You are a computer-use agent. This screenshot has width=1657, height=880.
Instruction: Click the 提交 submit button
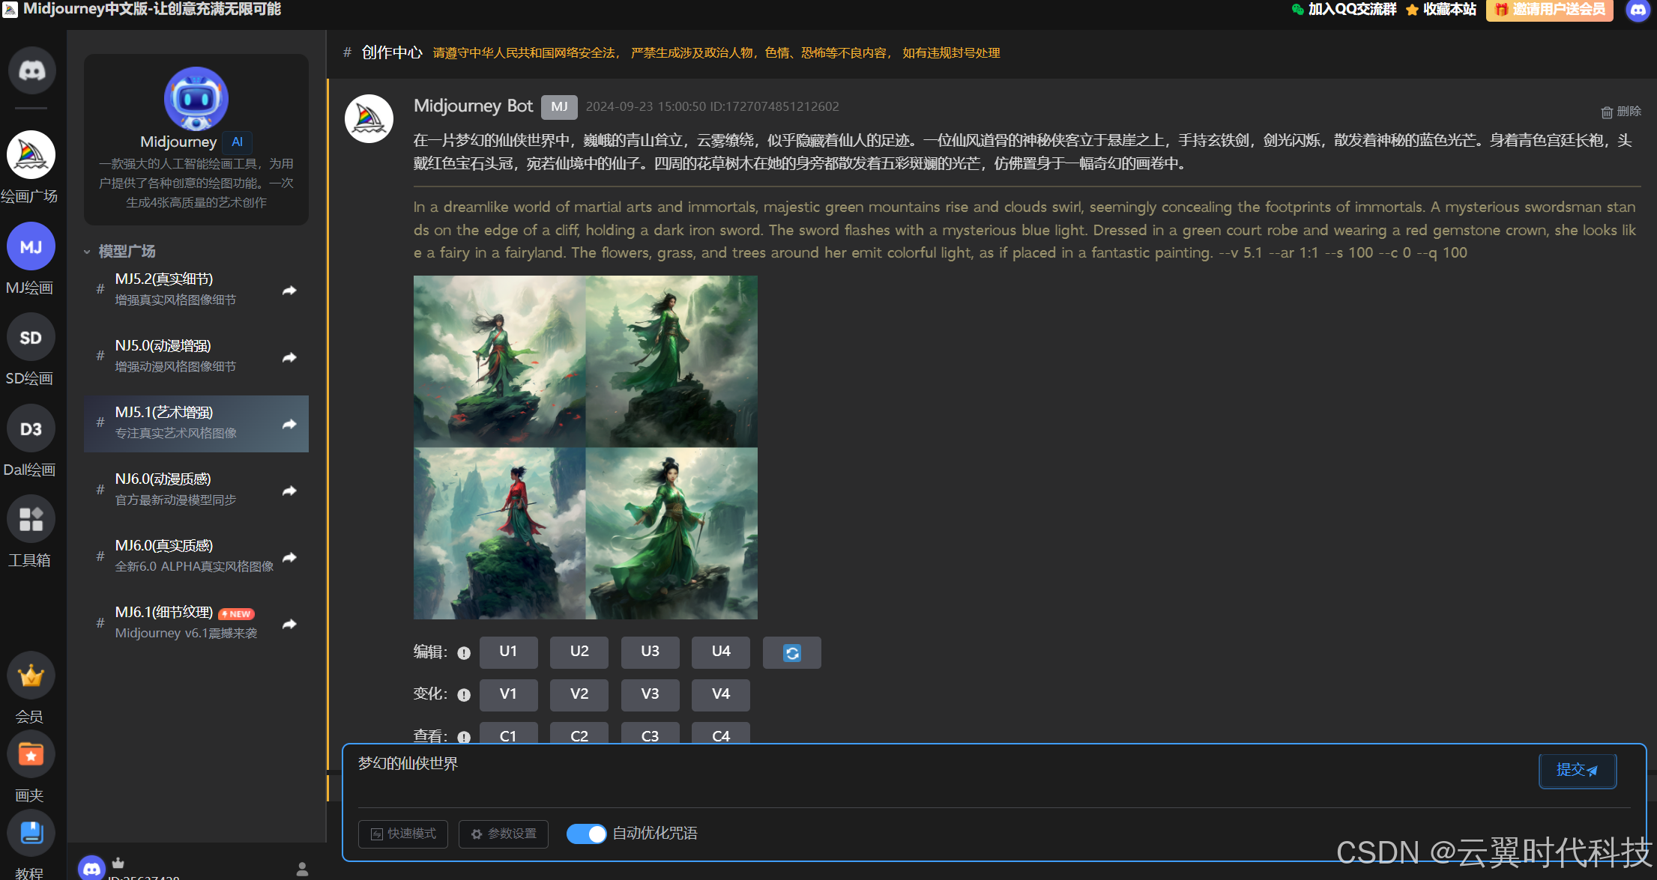(1578, 771)
